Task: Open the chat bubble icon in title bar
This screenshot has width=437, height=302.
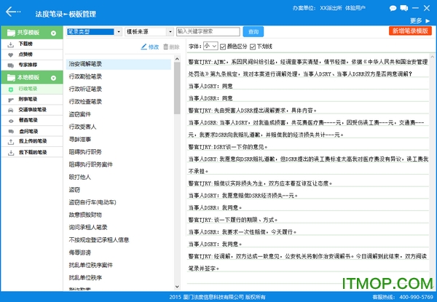Action: click(x=394, y=7)
